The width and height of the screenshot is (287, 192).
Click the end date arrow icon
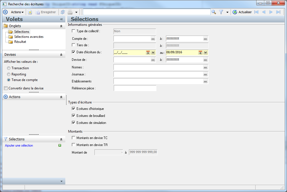[x=200, y=53]
